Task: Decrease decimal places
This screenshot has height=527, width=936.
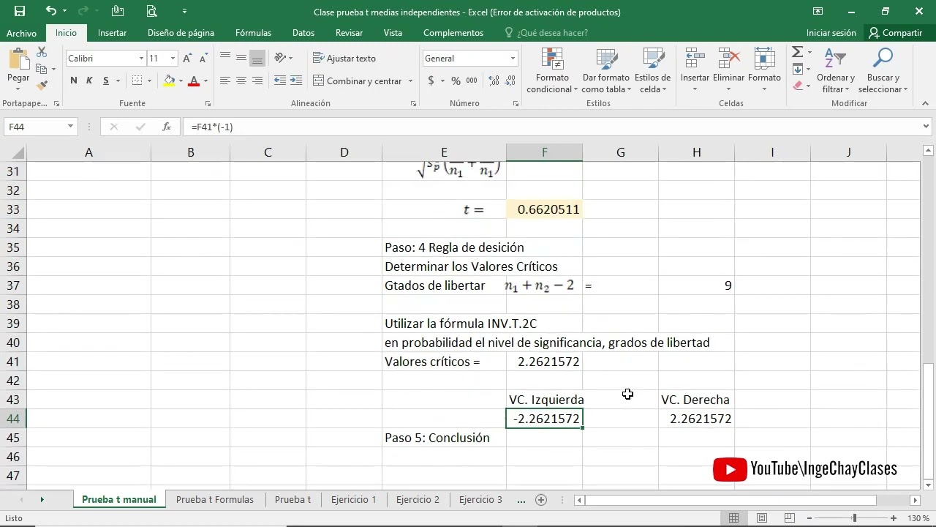Action: (510, 81)
